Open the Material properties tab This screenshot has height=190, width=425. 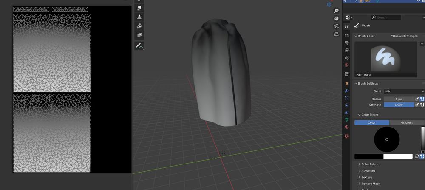click(347, 127)
